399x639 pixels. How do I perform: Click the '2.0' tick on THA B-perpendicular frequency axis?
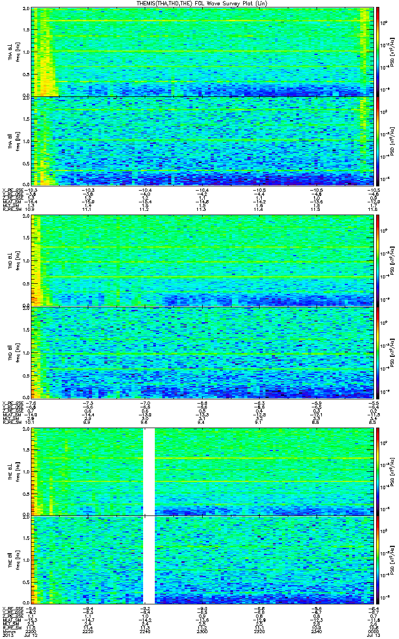click(x=26, y=10)
